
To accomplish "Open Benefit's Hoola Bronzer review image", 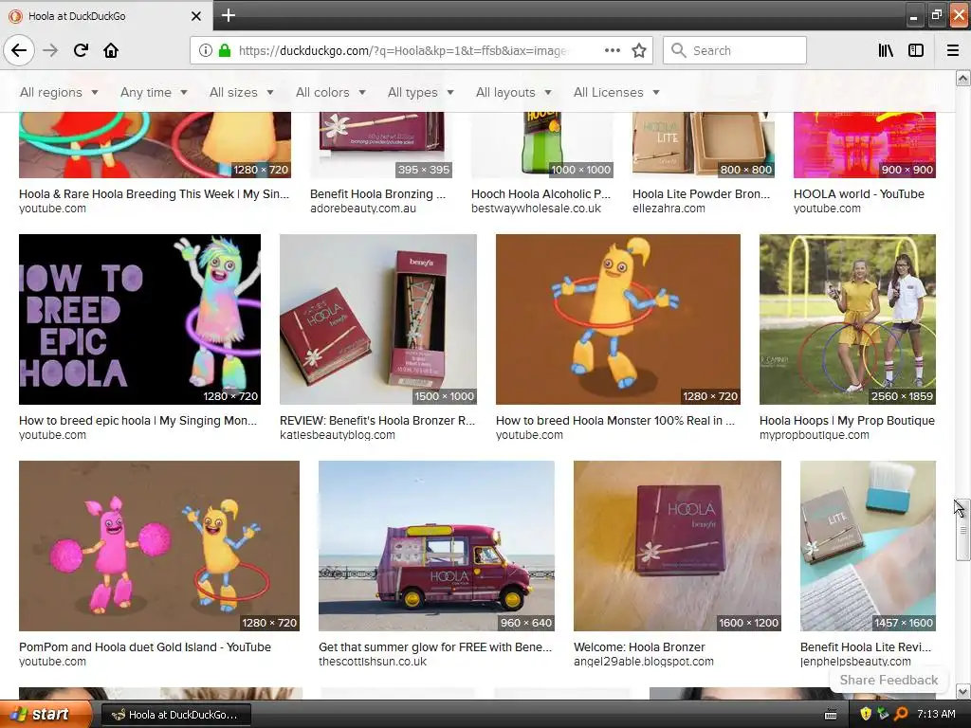I will coord(378,319).
